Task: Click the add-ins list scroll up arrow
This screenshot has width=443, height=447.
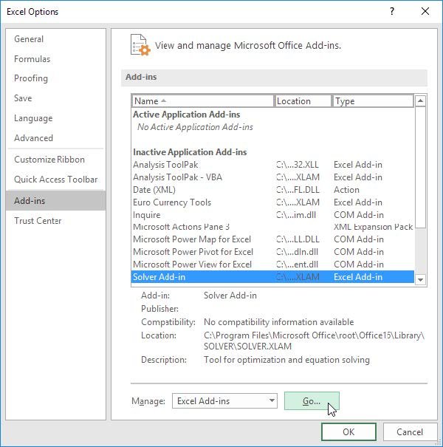Action: point(421,101)
